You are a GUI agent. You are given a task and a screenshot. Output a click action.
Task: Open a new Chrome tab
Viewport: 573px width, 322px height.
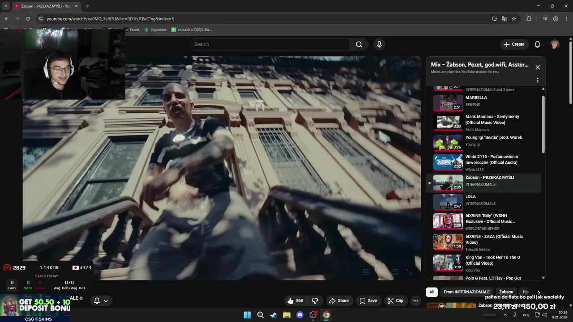click(87, 6)
